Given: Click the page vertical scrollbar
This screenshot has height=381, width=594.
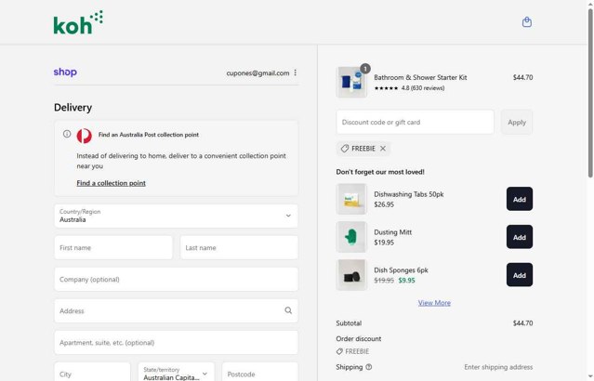Looking at the screenshot, I should (590, 93).
